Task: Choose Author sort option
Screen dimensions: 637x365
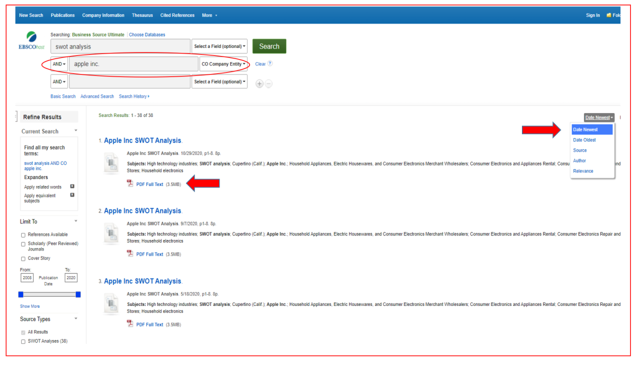Action: [579, 160]
